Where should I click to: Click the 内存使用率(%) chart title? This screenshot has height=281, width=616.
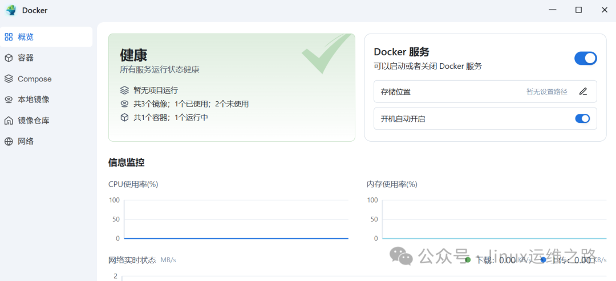[392, 184]
